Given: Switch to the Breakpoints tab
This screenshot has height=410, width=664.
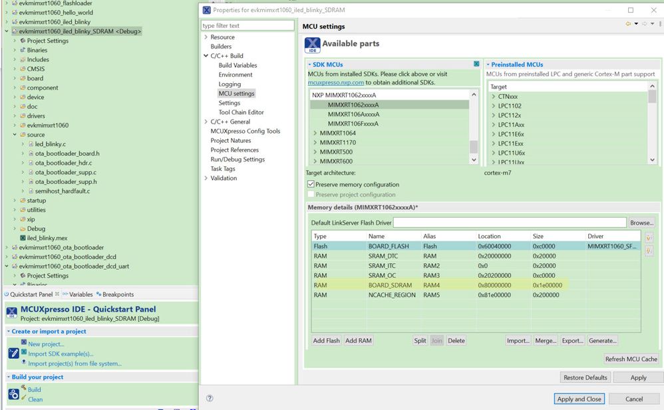Looking at the screenshot, I should [117, 294].
